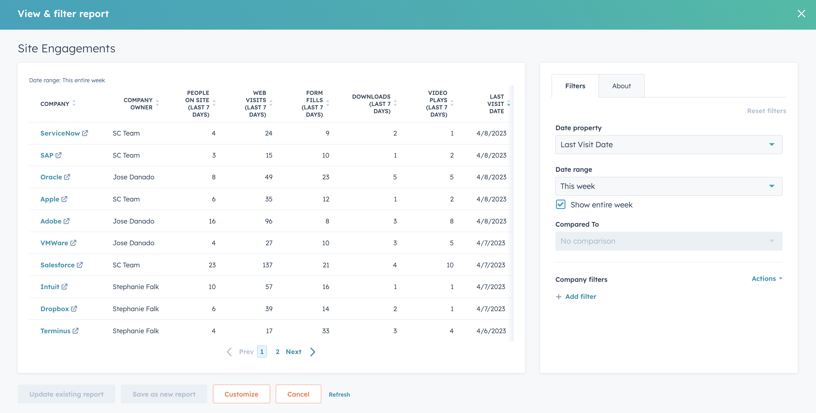816x413 pixels.
Task: Go to page 1 of results
Action: pos(262,352)
